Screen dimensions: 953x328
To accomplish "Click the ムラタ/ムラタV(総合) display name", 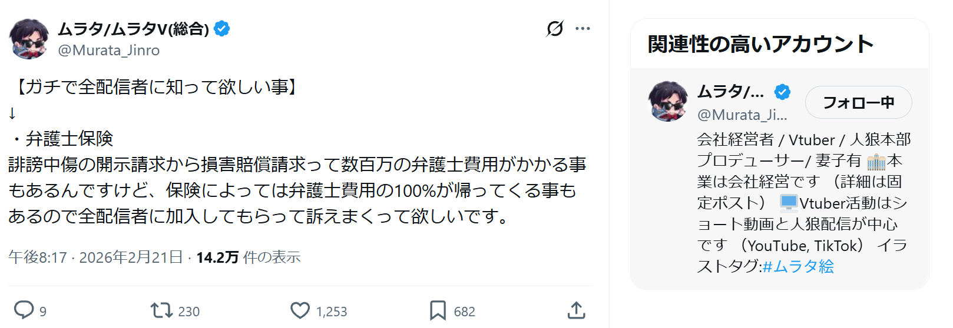I will [x=133, y=28].
